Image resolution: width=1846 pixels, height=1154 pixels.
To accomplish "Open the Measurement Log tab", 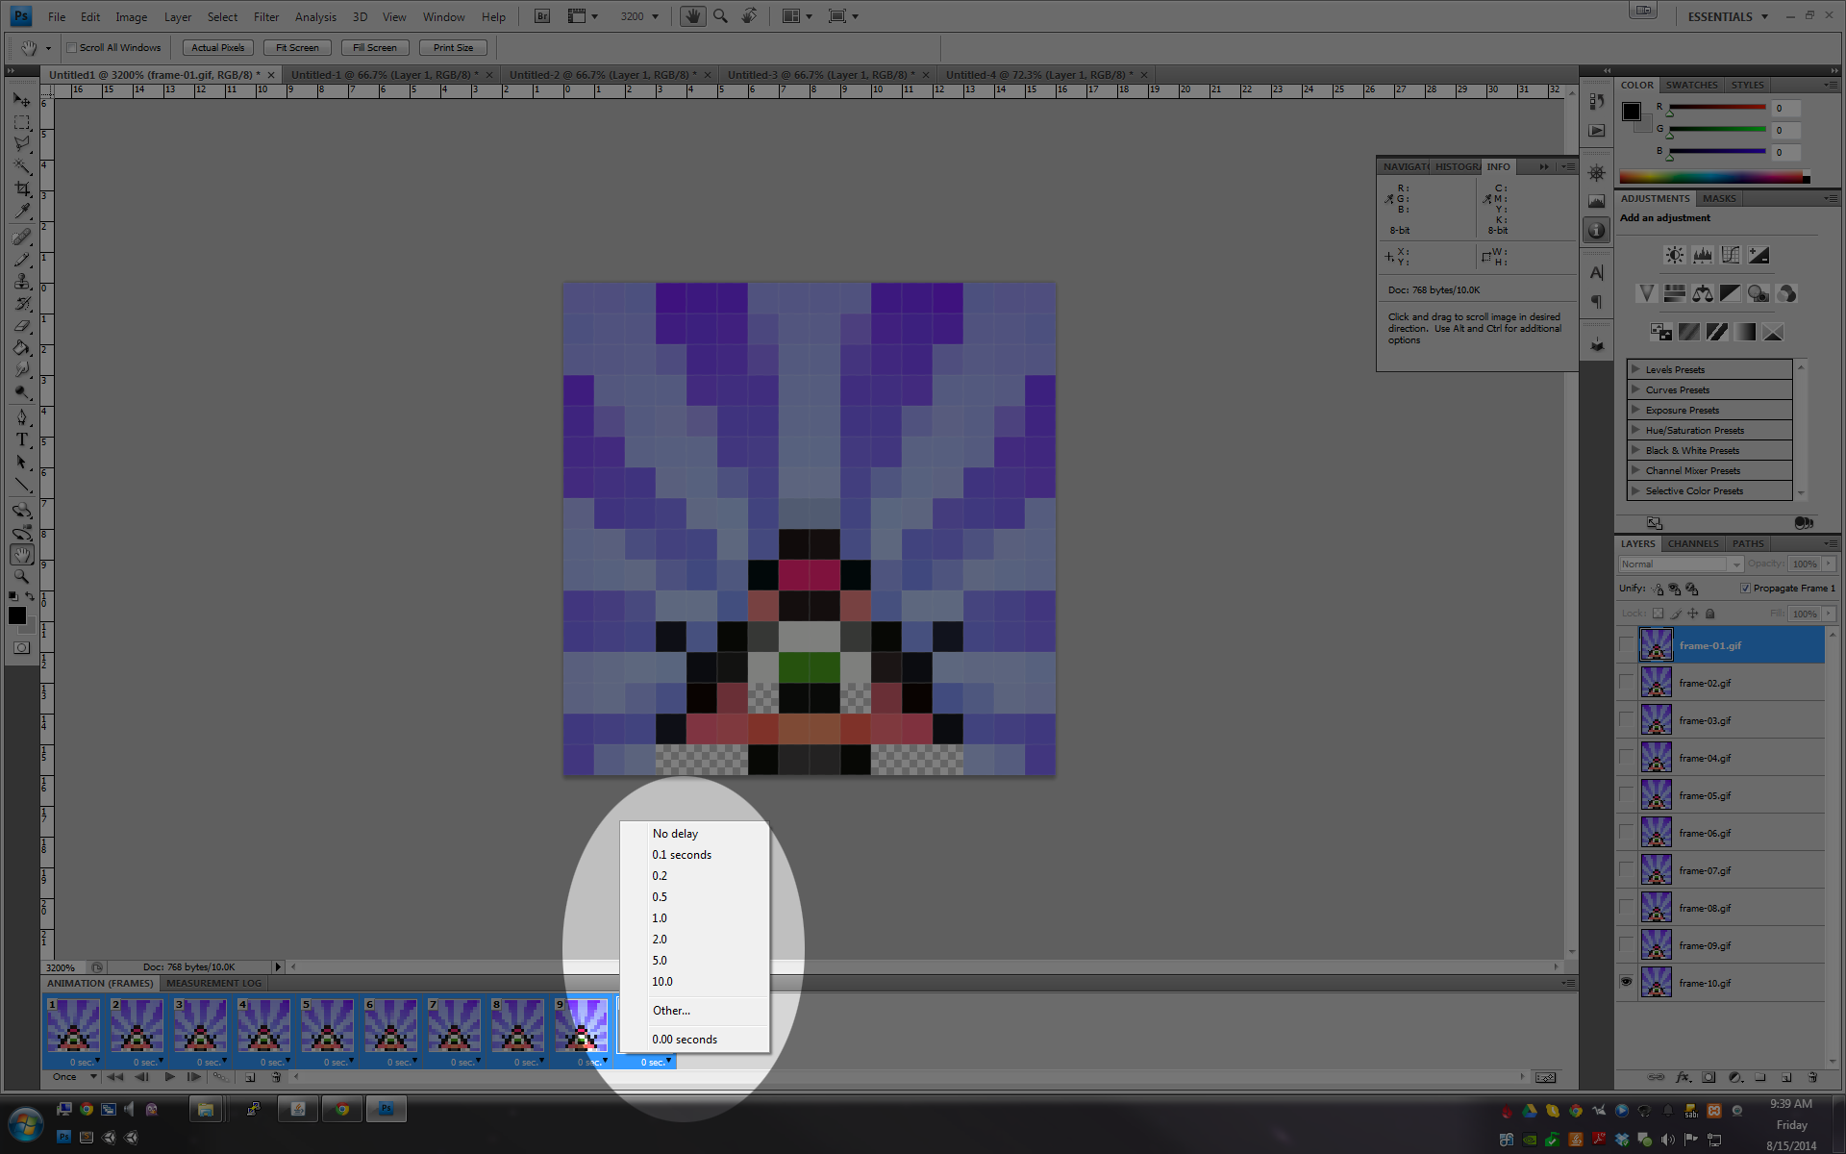I will (213, 983).
